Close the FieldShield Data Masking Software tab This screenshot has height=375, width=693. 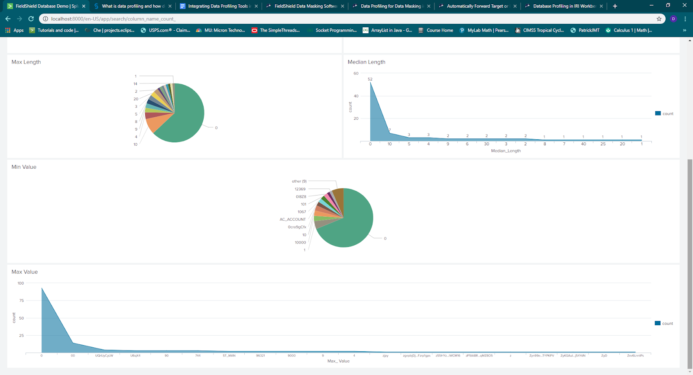343,6
